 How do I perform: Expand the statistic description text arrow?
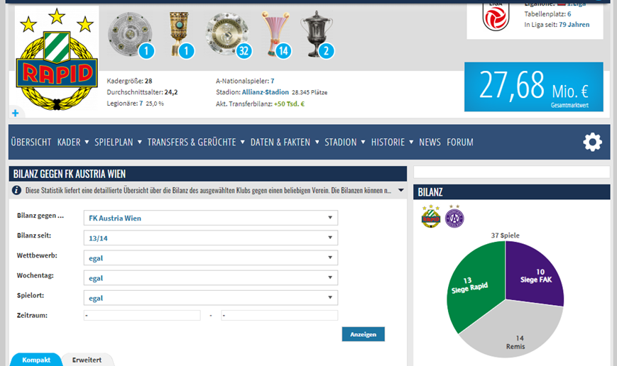click(x=401, y=190)
